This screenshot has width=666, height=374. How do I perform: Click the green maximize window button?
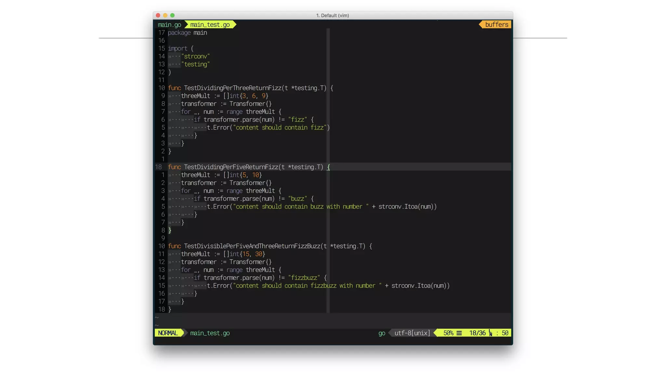(x=172, y=15)
